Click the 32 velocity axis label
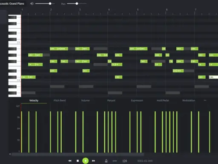This screenshot has height=164, width=218. [18, 140]
